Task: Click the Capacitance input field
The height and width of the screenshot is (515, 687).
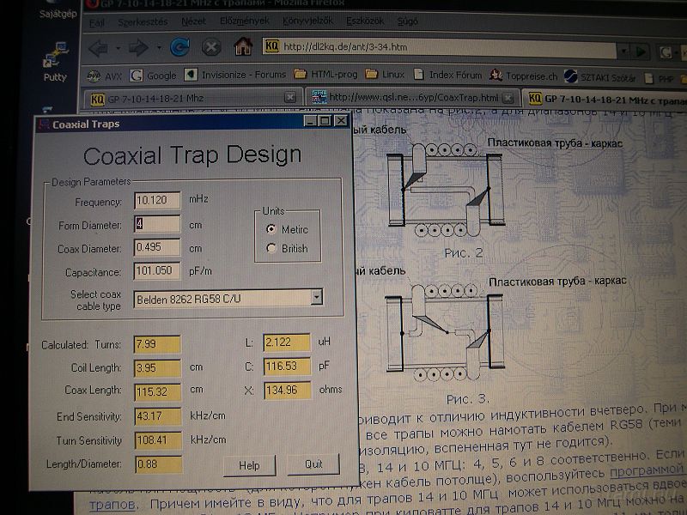Action: pyautogui.click(x=156, y=272)
